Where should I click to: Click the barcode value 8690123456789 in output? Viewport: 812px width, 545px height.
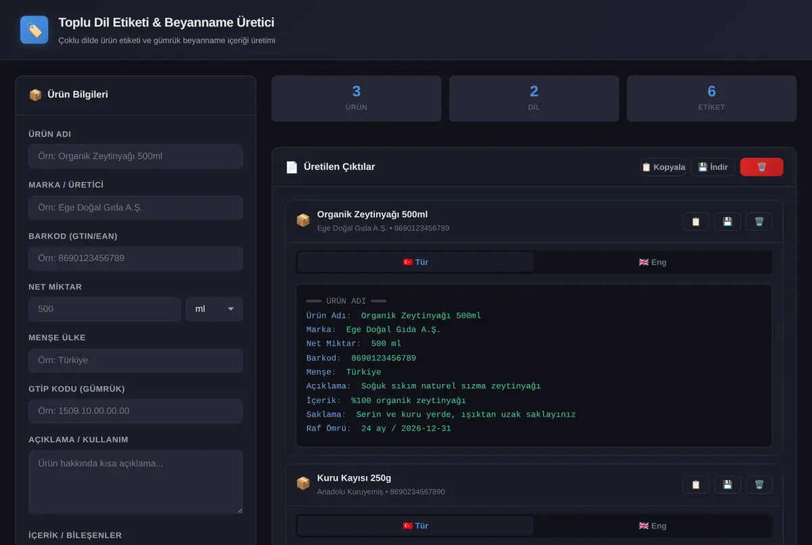click(384, 358)
